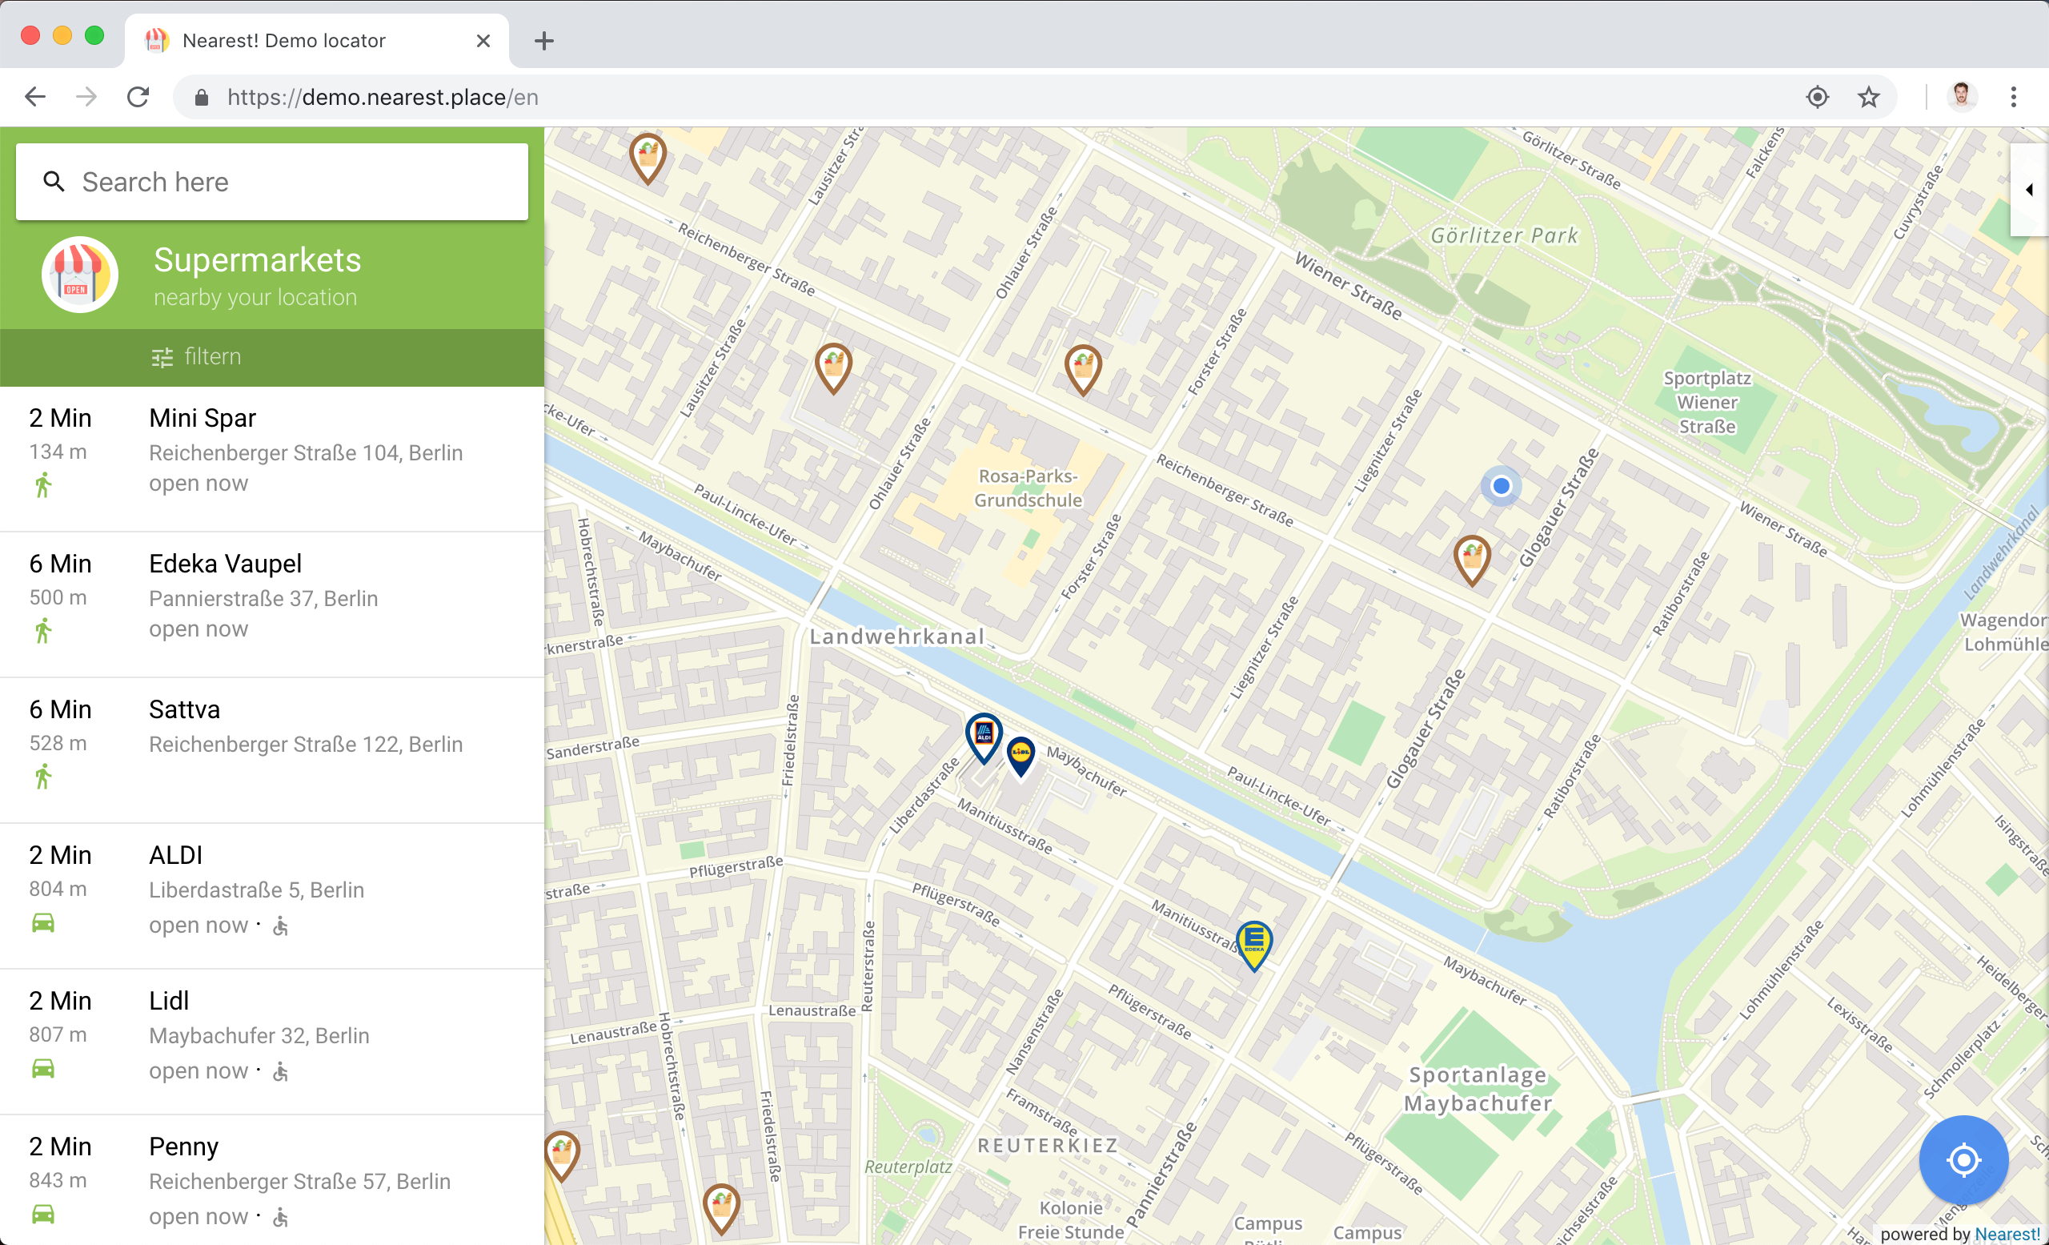2049x1245 pixels.
Task: Toggle walking mode for Mini Spar entry
Action: [x=44, y=485]
